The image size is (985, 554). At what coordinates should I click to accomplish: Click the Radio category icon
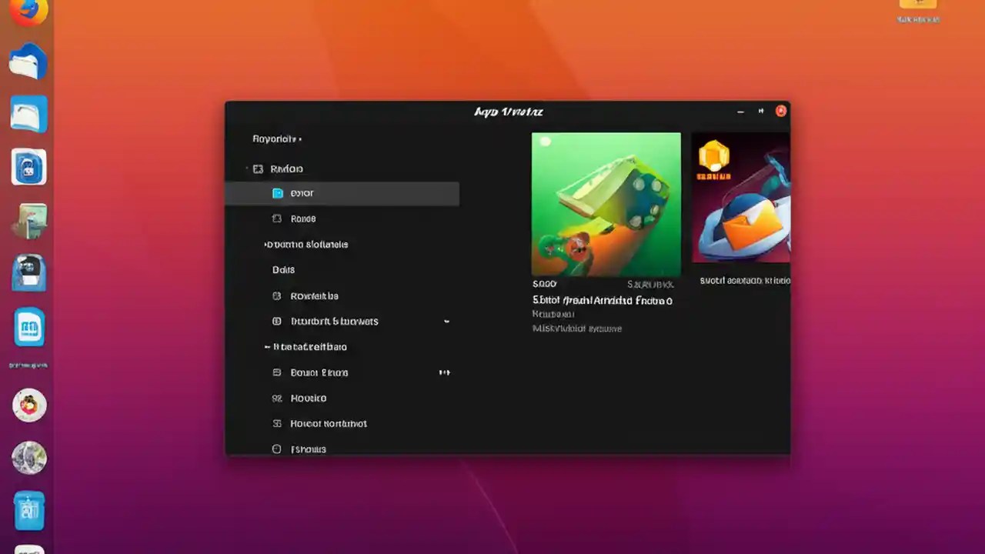259,169
